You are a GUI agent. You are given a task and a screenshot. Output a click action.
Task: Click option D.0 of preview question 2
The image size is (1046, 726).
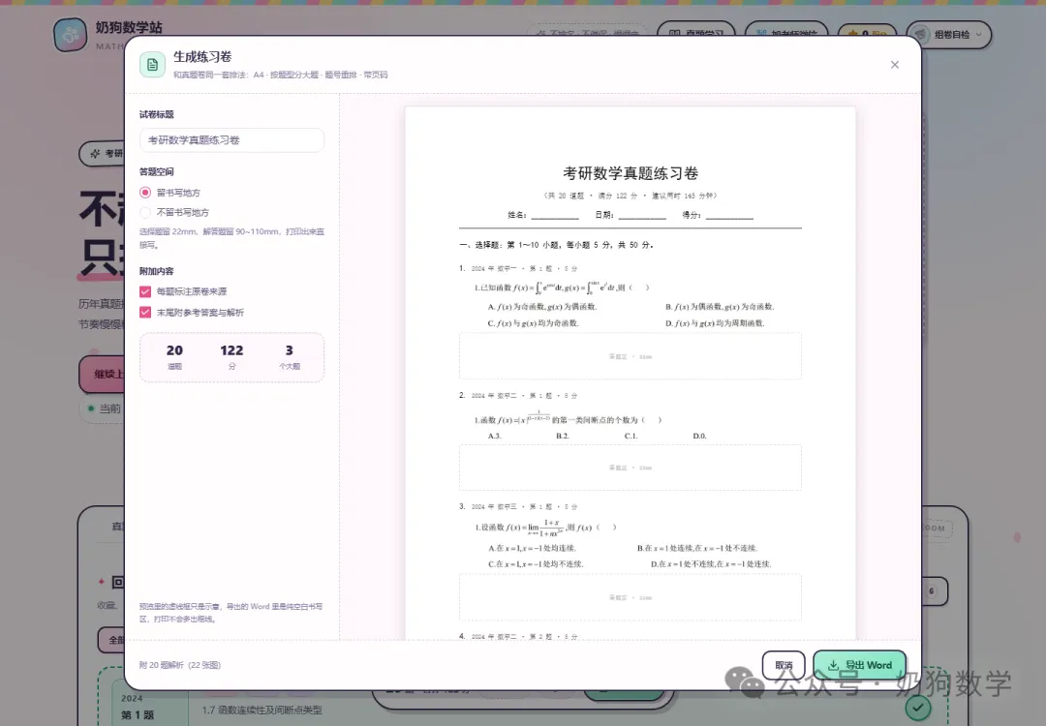(699, 436)
